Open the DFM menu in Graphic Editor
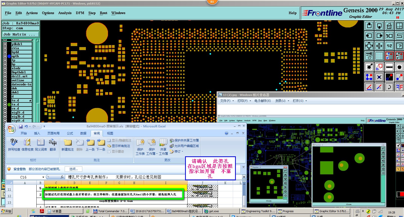The image size is (404, 217). [x=80, y=13]
